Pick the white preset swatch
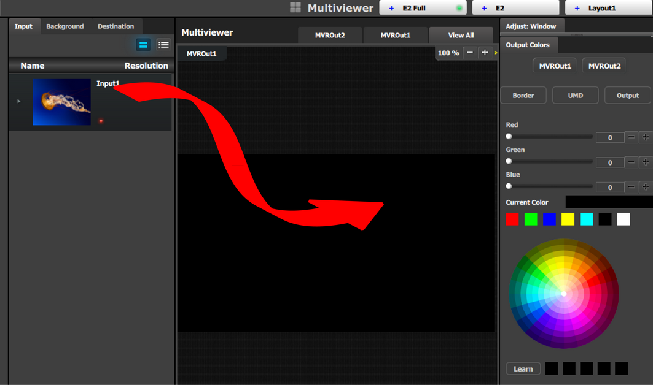 (x=624, y=219)
